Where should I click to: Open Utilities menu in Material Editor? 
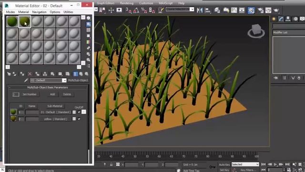coord(68,12)
